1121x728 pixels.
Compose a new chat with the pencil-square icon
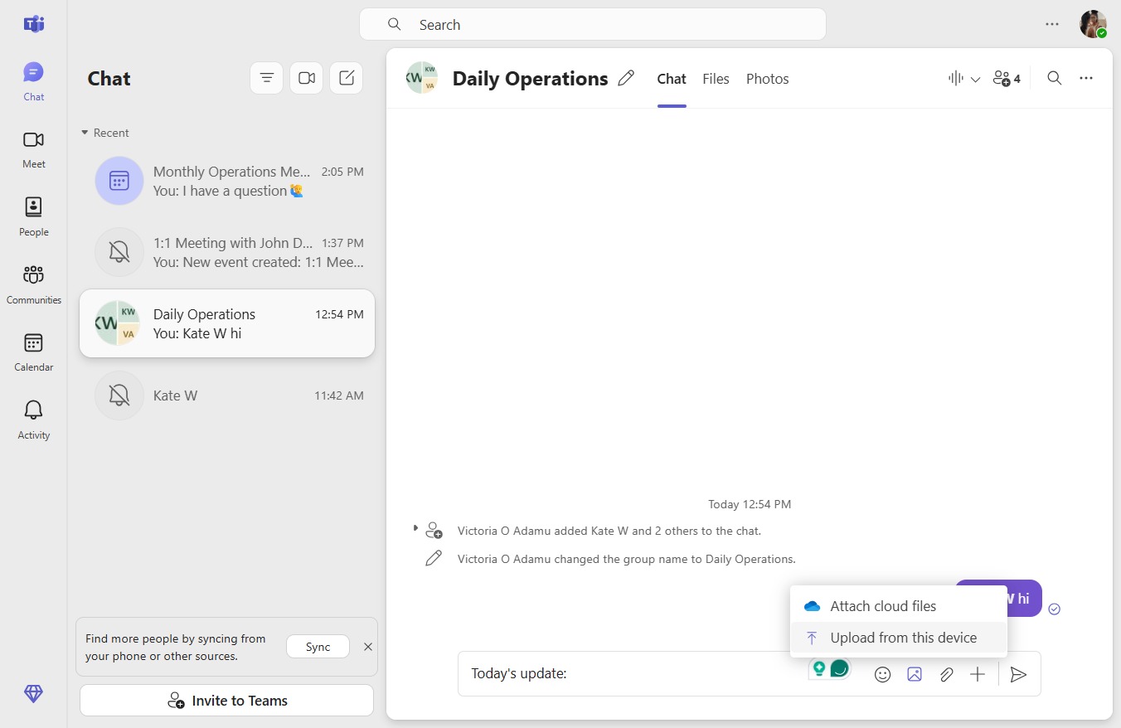347,78
